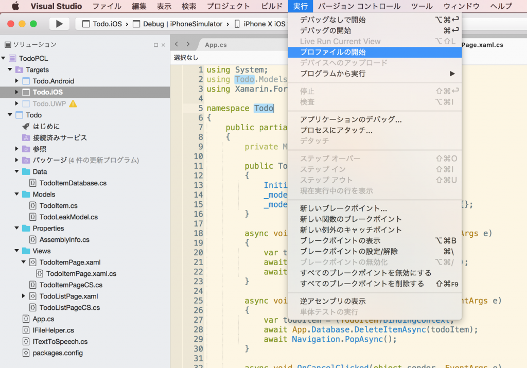
Task: Open プログラムから実行 submenu
Action: point(332,74)
